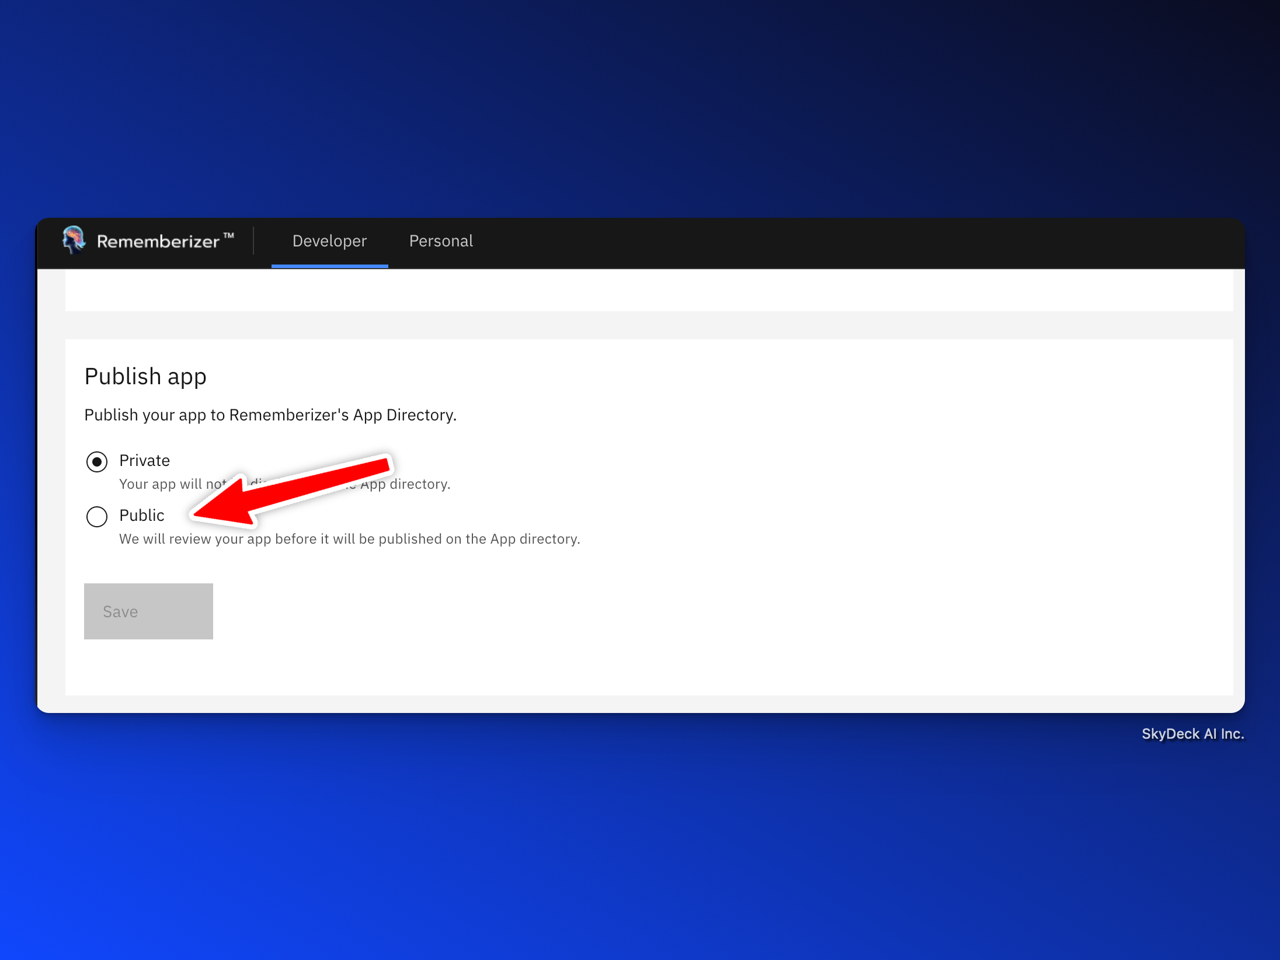Image resolution: width=1280 pixels, height=960 pixels.
Task: Click empty area of dark navigation bar
Action: click(x=847, y=242)
